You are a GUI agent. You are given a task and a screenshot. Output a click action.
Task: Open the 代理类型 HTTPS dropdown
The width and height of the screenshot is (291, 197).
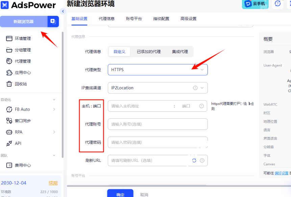click(x=157, y=70)
